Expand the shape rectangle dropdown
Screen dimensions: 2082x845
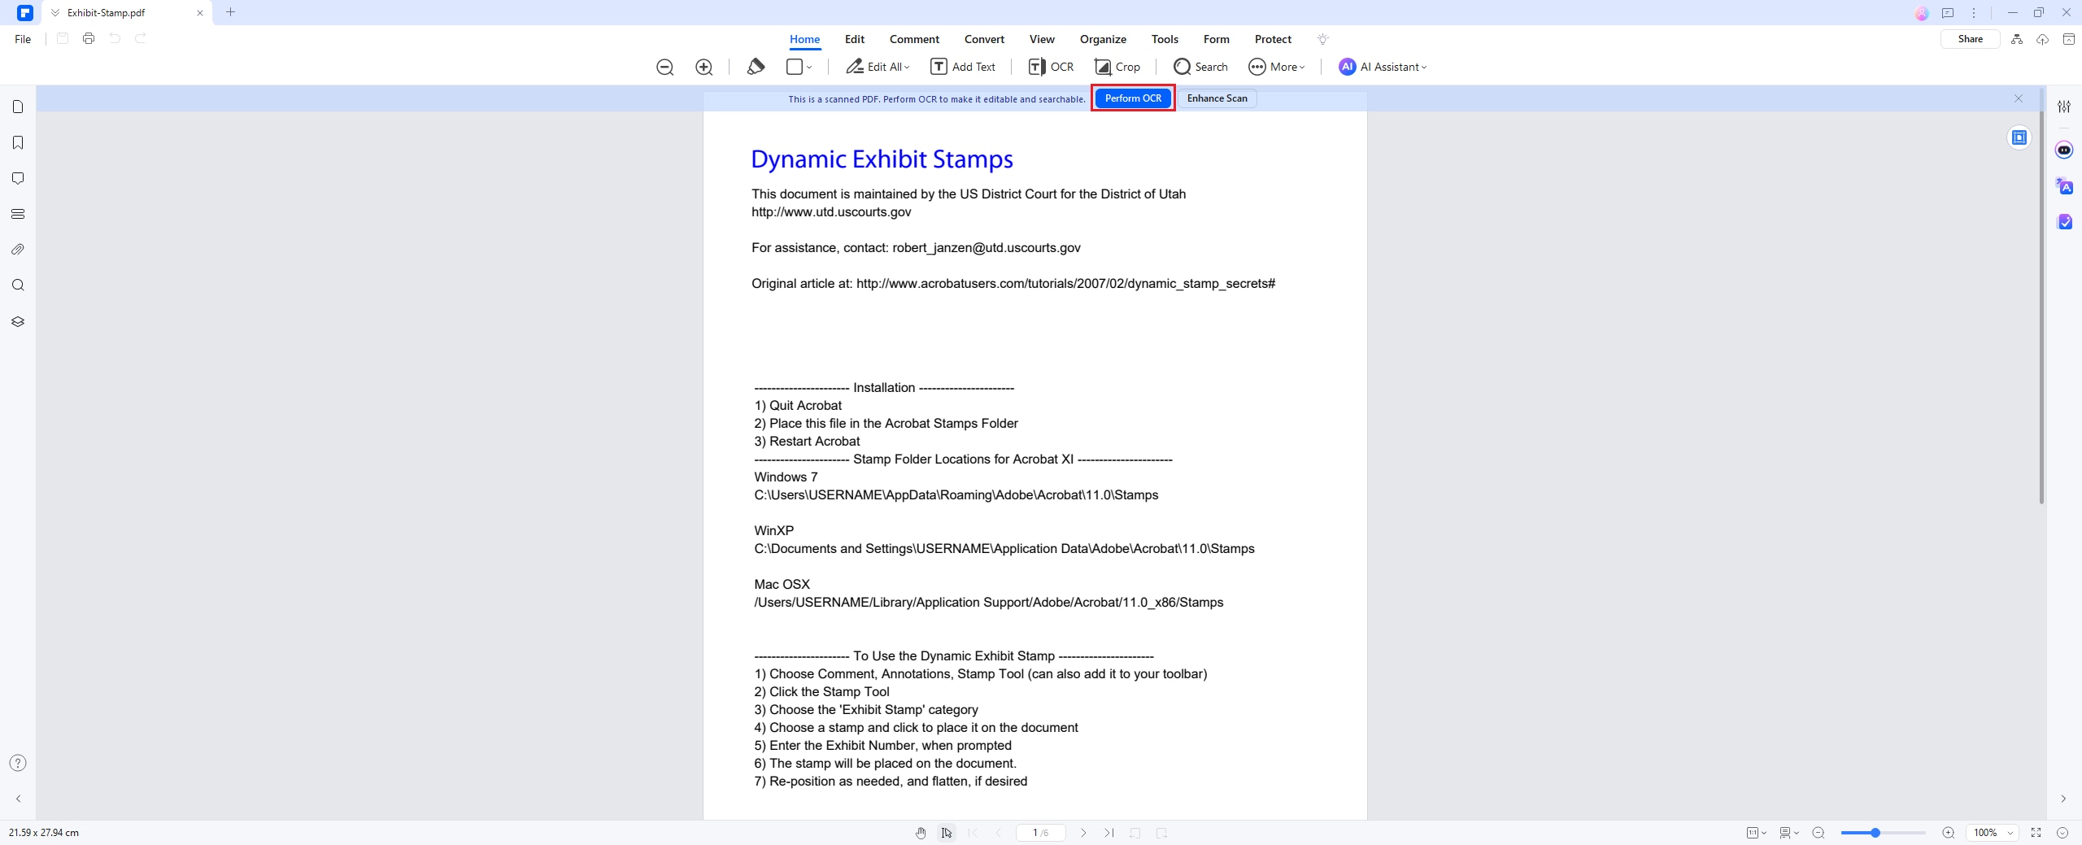coord(809,68)
